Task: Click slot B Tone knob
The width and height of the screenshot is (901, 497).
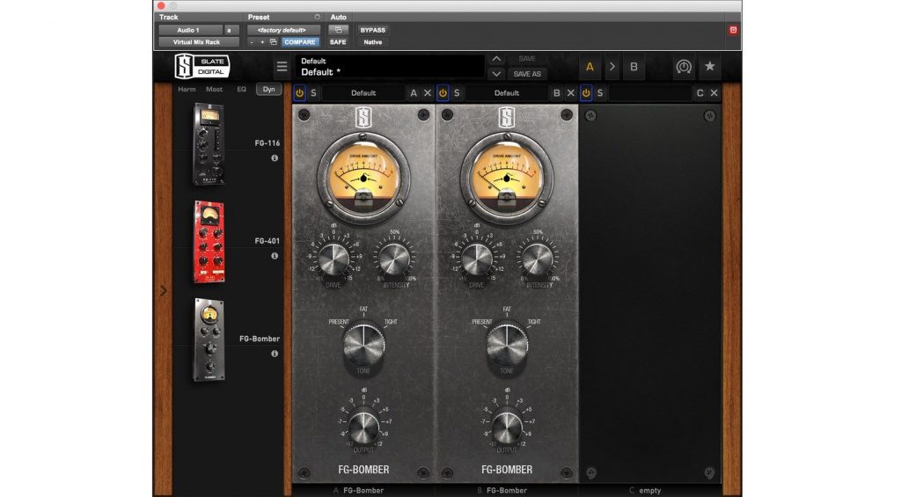Action: coord(506,345)
